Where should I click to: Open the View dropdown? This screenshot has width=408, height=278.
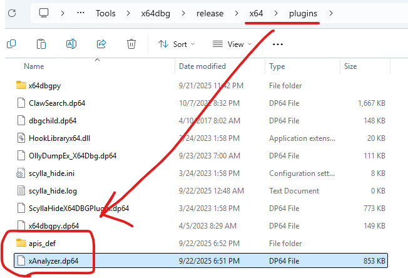(232, 44)
